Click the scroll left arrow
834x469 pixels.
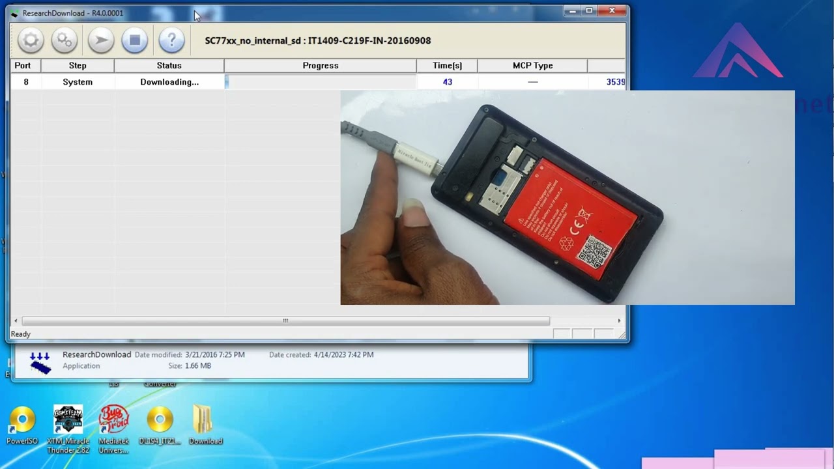pyautogui.click(x=16, y=320)
